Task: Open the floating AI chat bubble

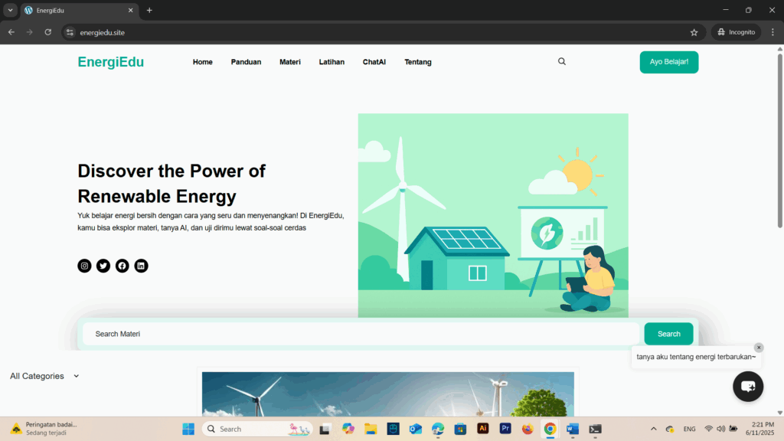Action: coord(748,386)
